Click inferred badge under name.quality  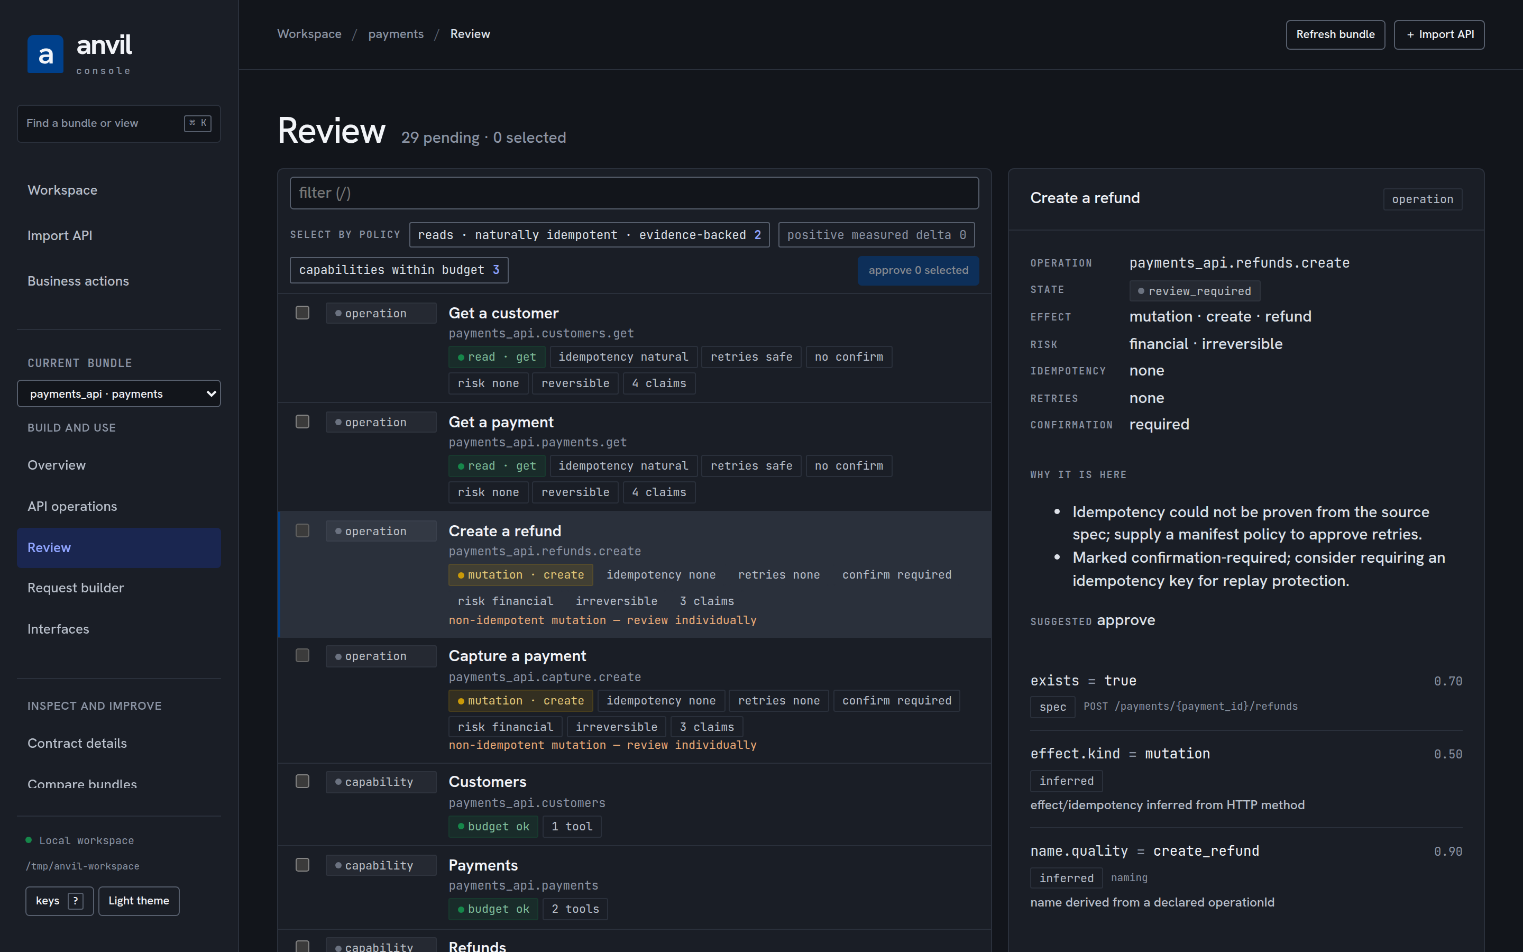[1066, 878]
